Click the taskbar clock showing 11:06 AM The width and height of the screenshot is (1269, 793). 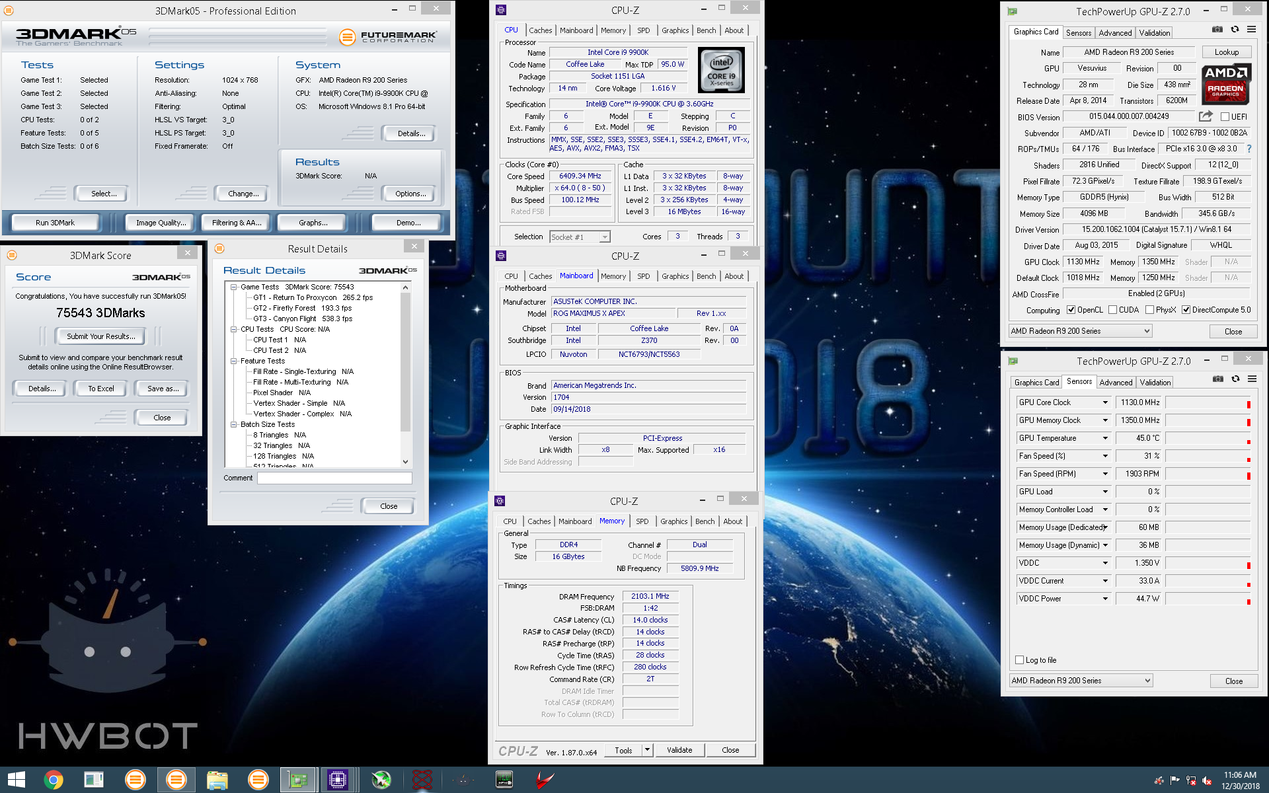coord(1240,780)
